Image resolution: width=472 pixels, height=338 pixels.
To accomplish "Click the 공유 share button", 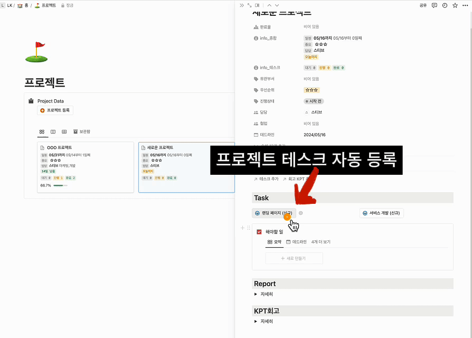I will [x=423, y=5].
